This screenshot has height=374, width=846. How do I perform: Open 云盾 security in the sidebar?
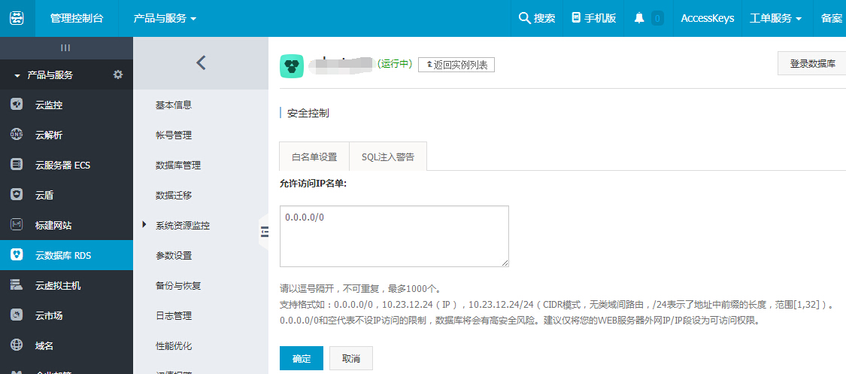[x=44, y=195]
